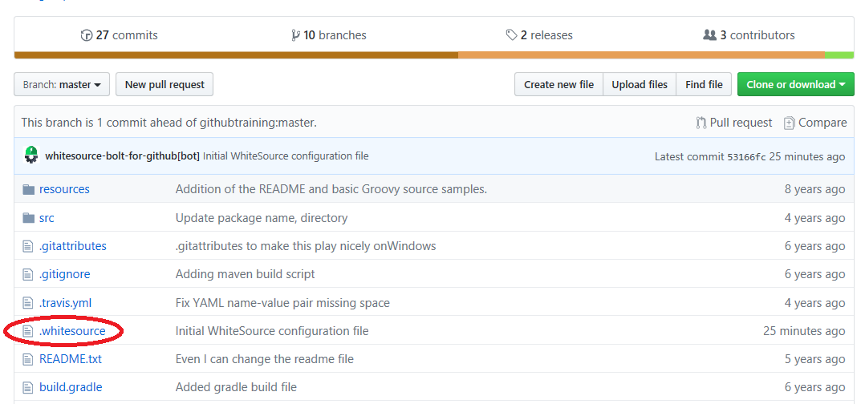Viewport: 861px width, 404px height.
Task: Click '6 years ago' in the .gitattributes row
Action: pyautogui.click(x=815, y=246)
